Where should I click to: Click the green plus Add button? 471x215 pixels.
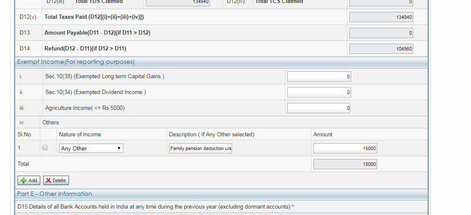click(29, 180)
